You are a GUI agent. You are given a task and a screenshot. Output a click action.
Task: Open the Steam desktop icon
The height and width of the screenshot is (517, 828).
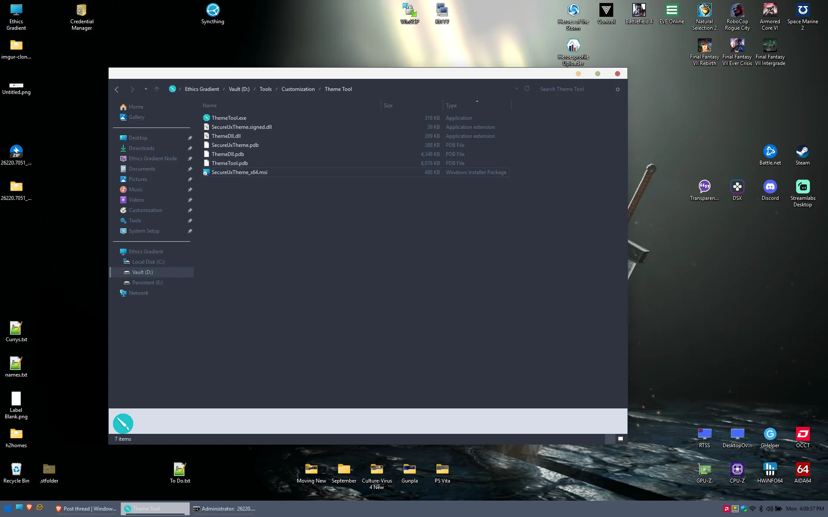pos(802,155)
